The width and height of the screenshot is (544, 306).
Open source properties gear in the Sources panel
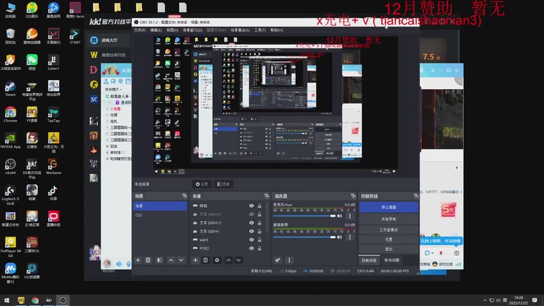[217, 260]
